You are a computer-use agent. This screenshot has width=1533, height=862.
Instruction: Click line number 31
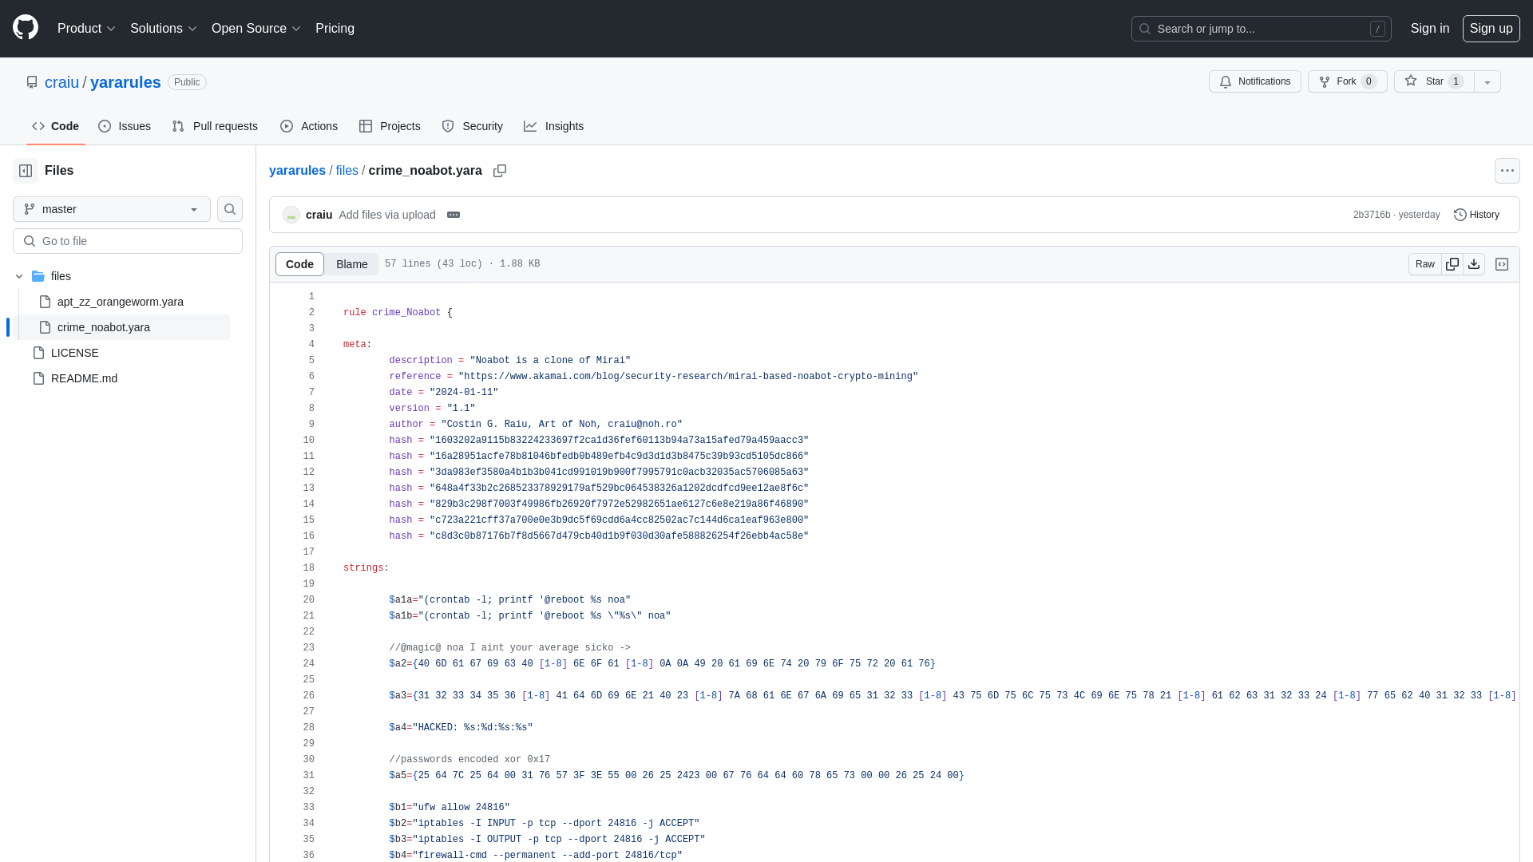point(308,776)
